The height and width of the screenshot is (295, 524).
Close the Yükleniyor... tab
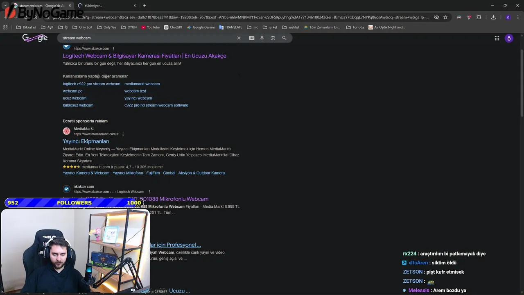[135, 6]
